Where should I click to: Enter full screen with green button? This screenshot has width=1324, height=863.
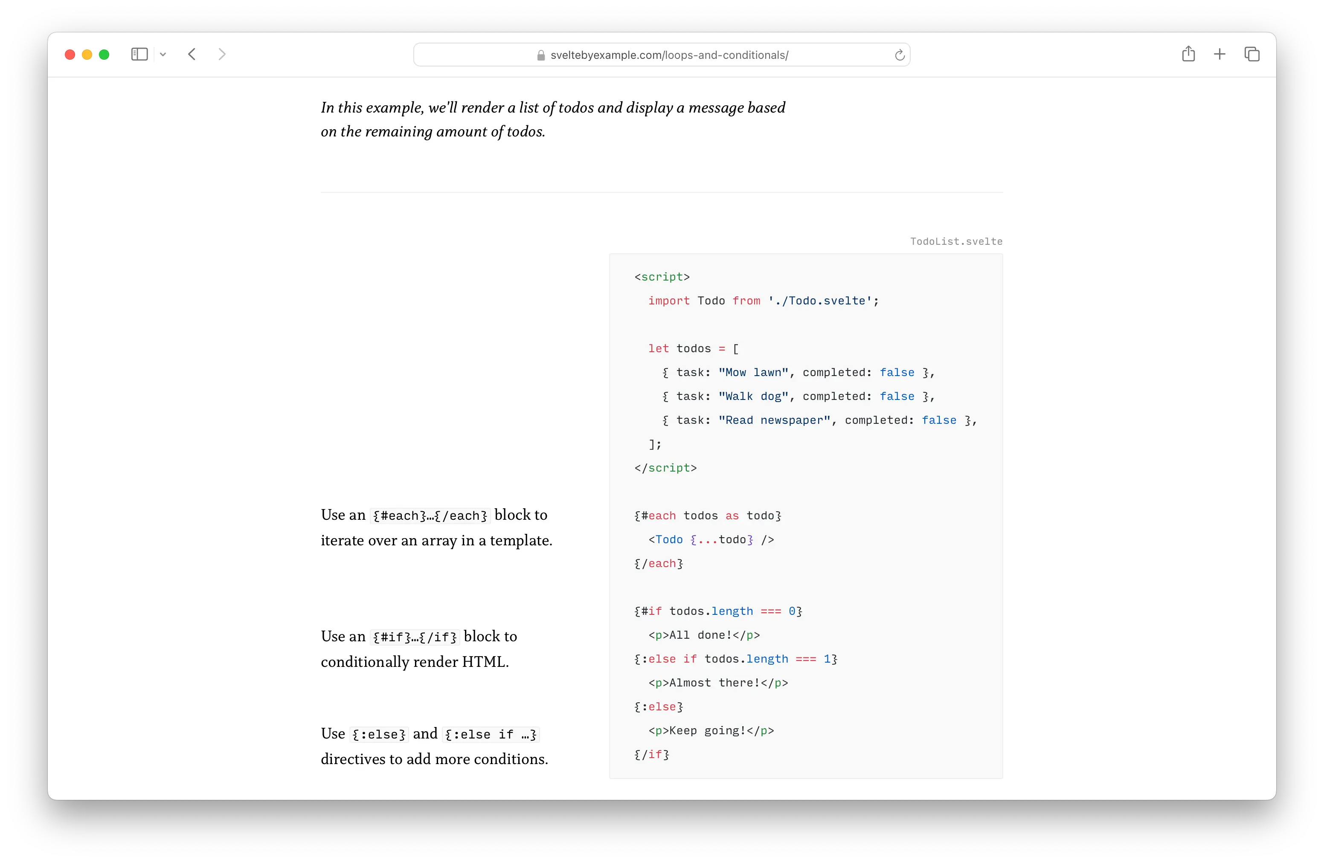coord(104,54)
